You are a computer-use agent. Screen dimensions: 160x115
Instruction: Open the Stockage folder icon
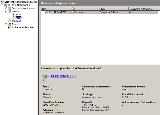[10, 21]
